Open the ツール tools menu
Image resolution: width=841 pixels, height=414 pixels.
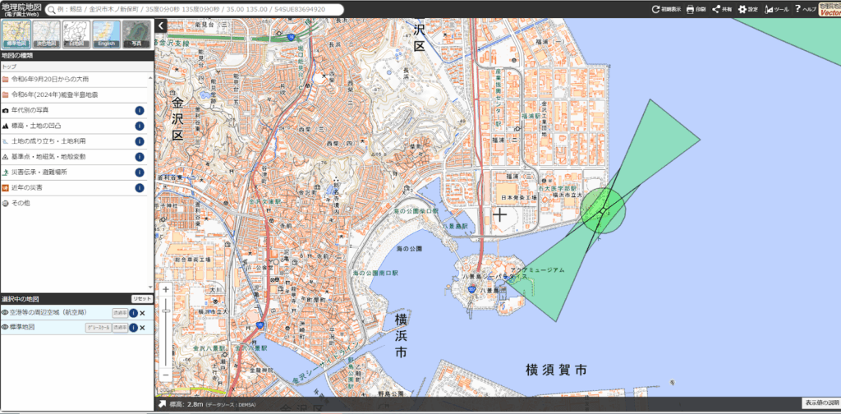[777, 9]
